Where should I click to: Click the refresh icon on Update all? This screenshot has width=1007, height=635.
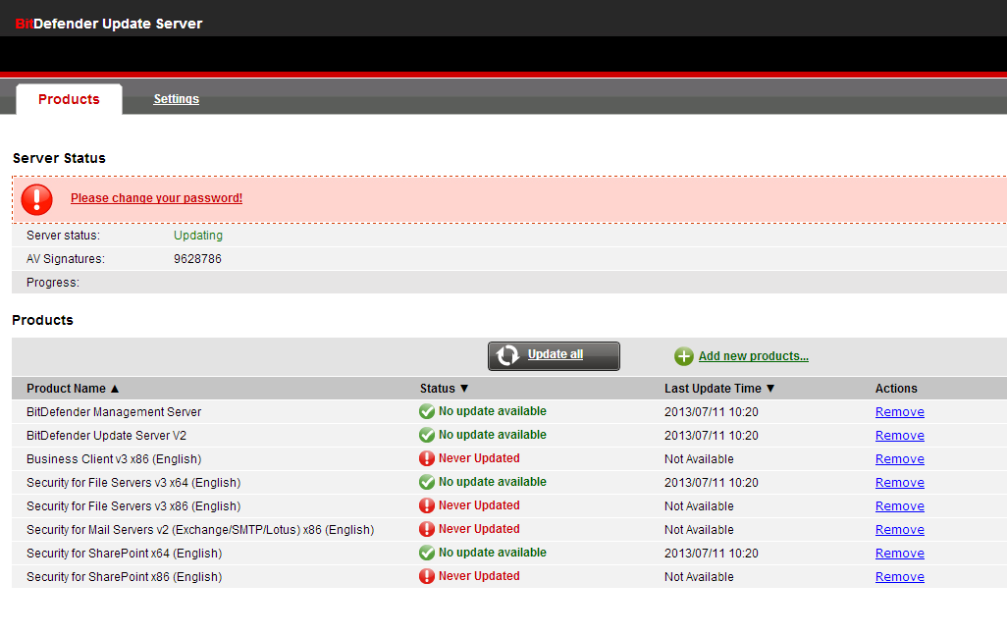(507, 355)
